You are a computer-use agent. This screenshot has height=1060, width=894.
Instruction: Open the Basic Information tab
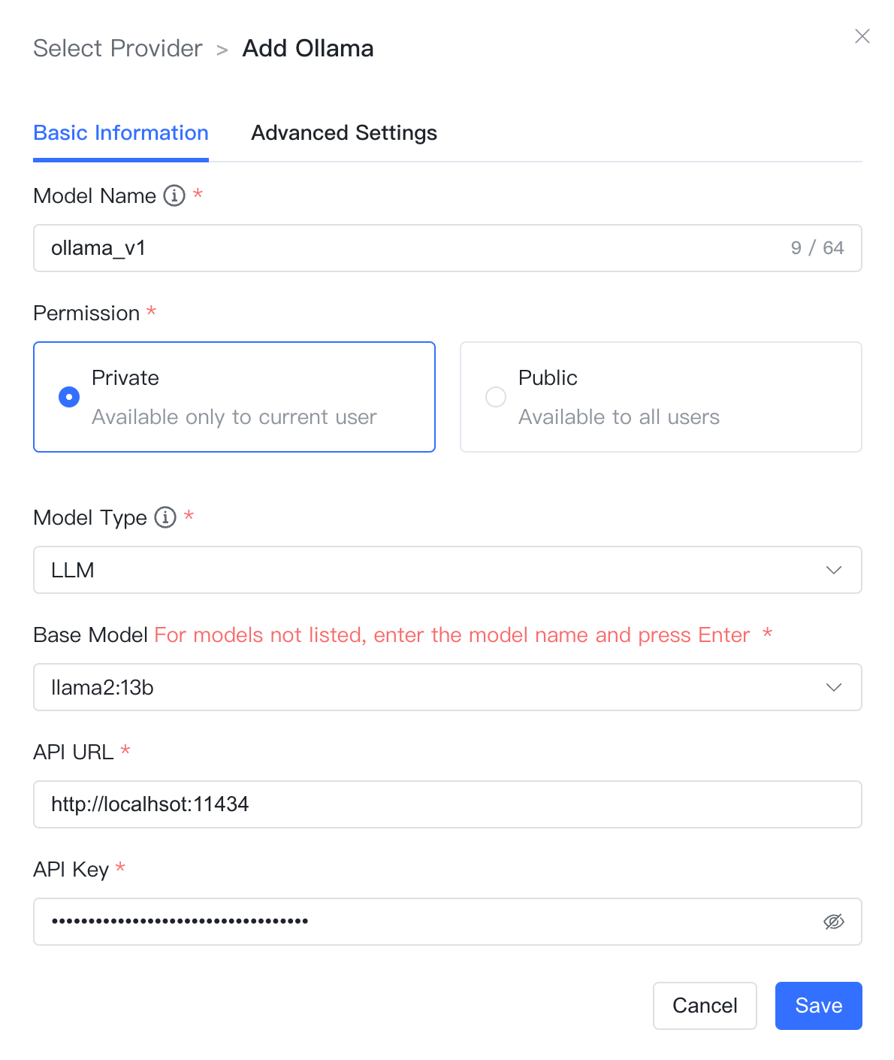pos(121,133)
